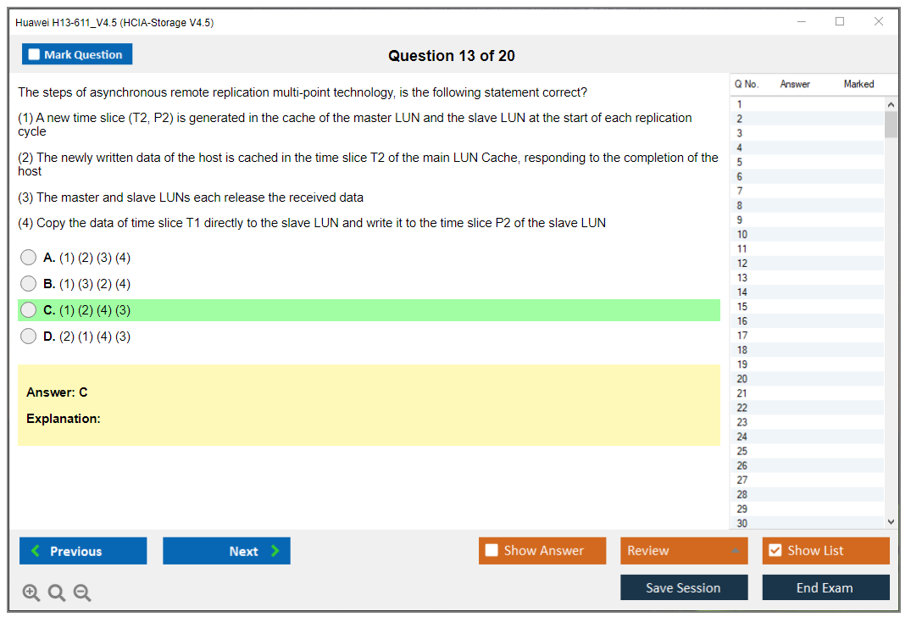
Task: Click the zoom out magnifier icon
Action: click(82, 593)
